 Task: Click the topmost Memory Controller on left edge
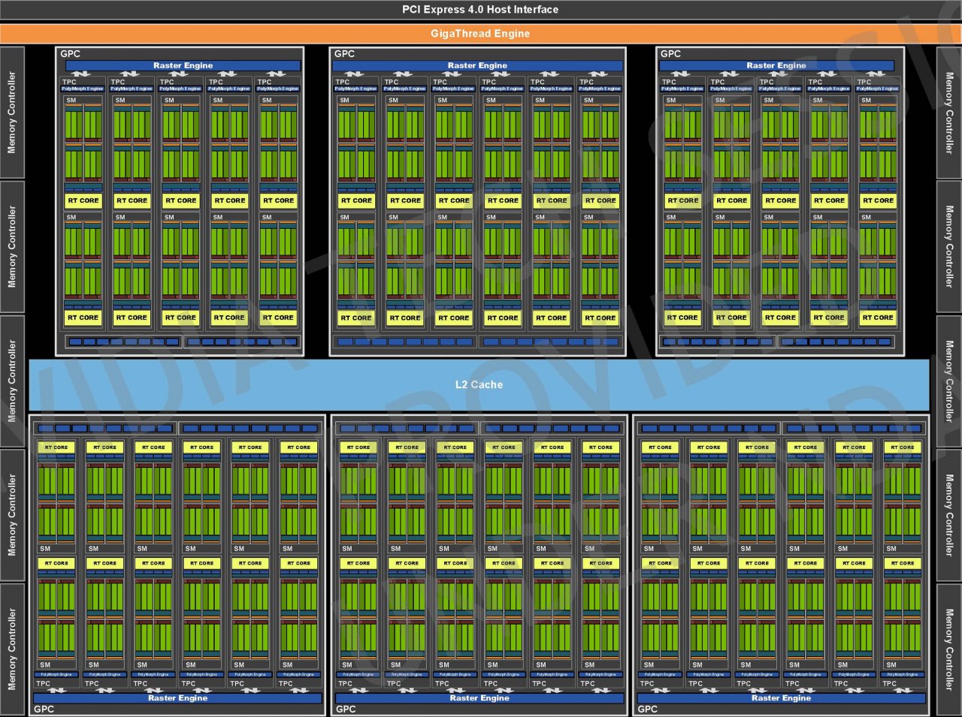[12, 113]
